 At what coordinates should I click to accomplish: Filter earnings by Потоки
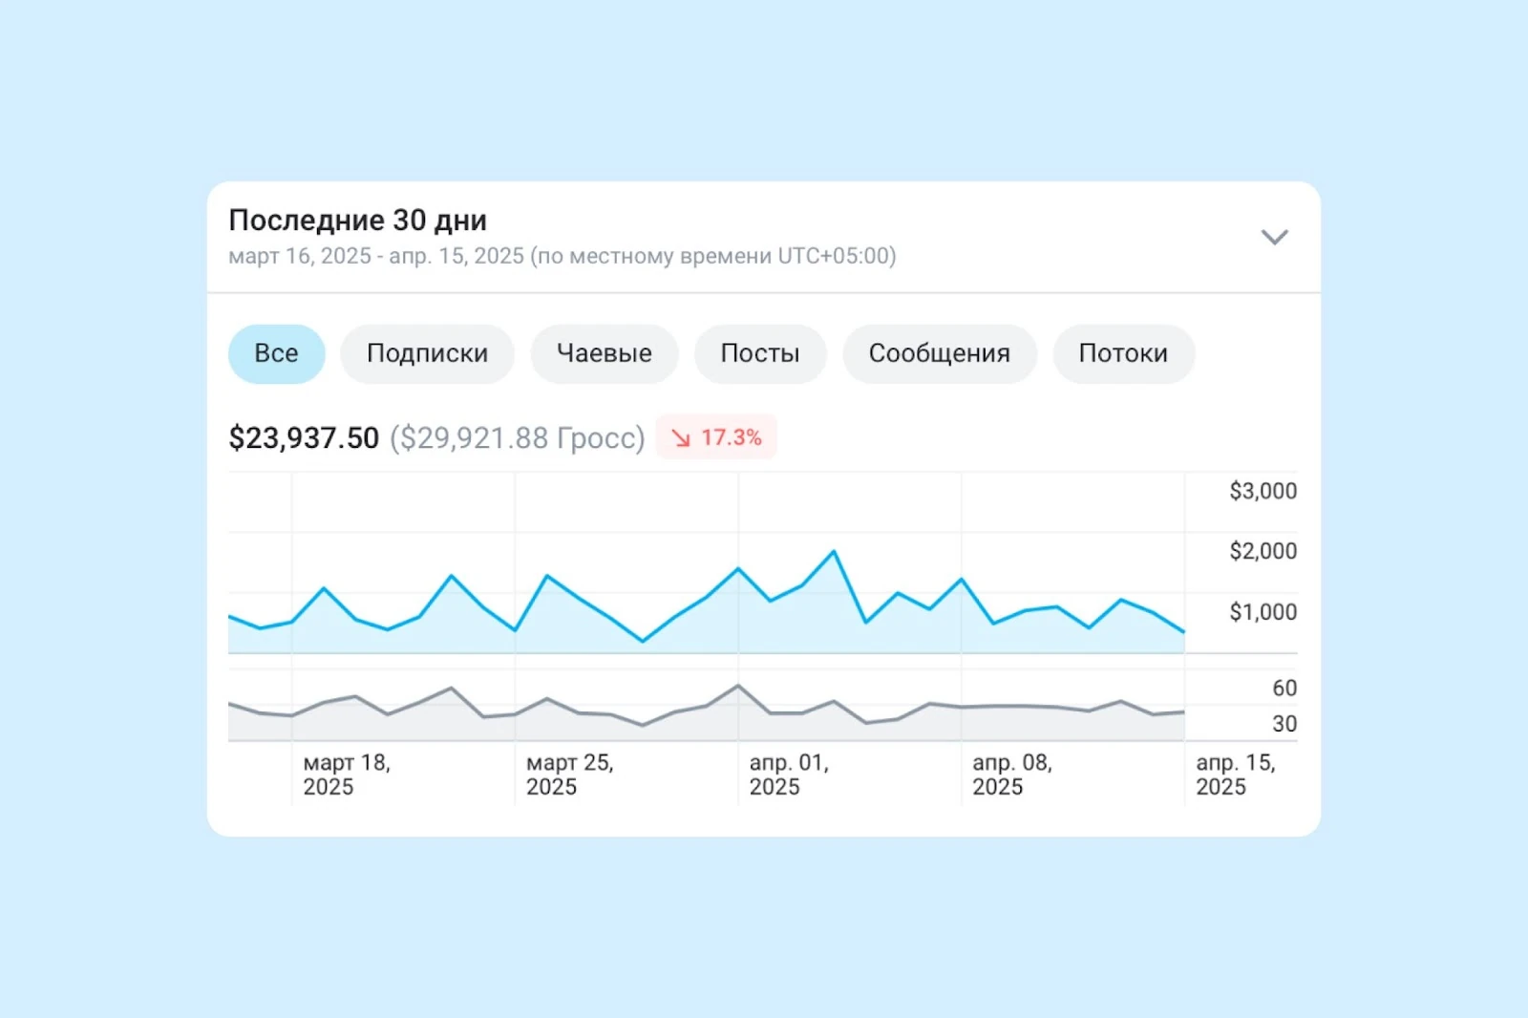[1123, 354]
